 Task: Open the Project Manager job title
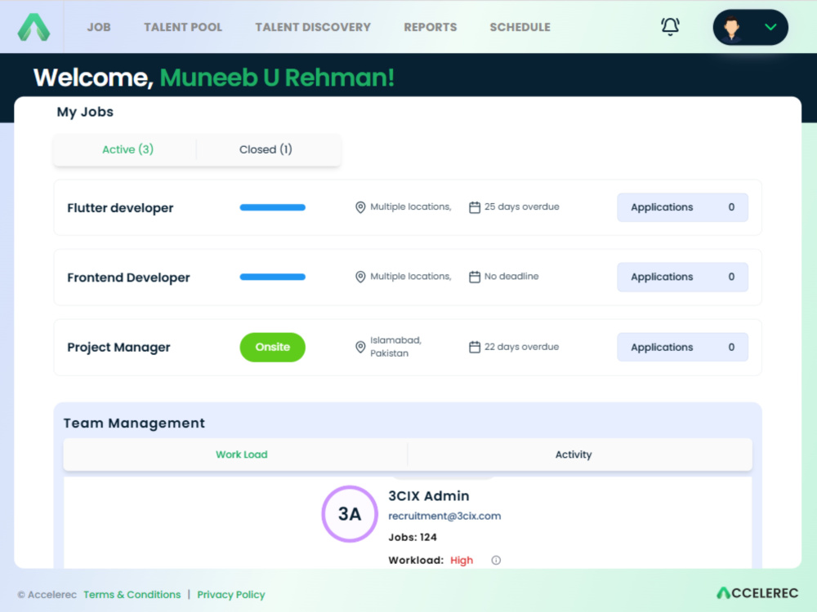click(x=118, y=347)
